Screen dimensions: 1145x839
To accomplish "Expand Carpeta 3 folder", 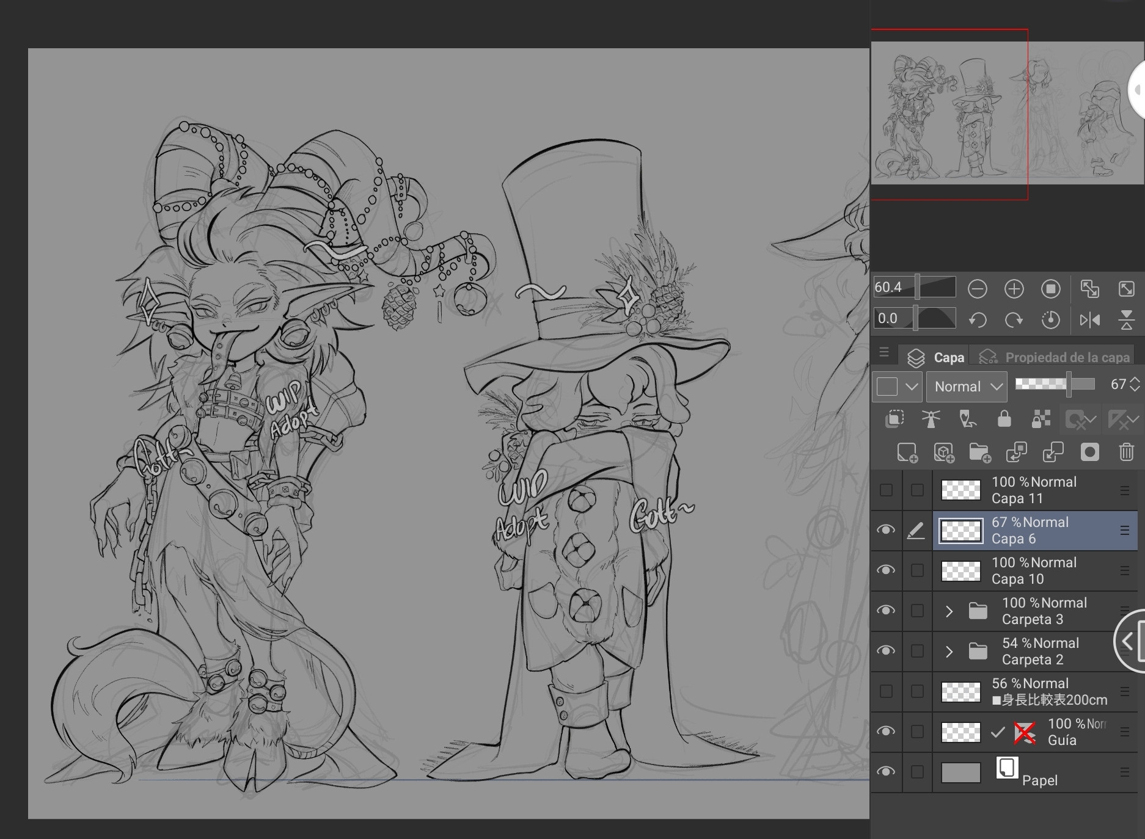I will (x=949, y=611).
